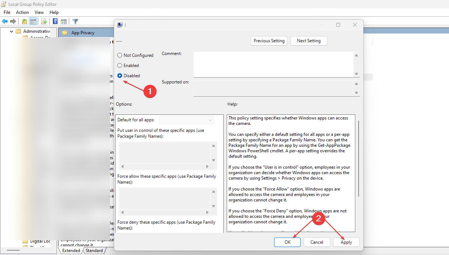Click the App Privacy folder header
This screenshot has height=255, width=449.
pyautogui.click(x=83, y=33)
